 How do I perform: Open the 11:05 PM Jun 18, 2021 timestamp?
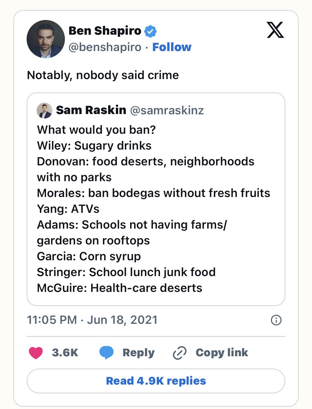point(92,320)
